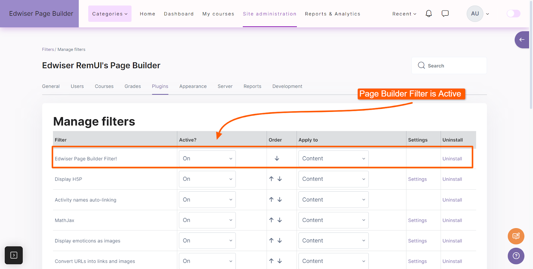Screen dimensions: 533x269
Task: Open Active dropdown for Activity names auto-linking
Action: 207,200
